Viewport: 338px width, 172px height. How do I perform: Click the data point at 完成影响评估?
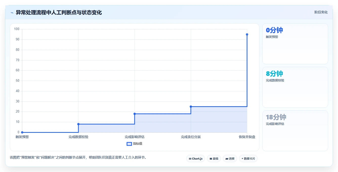pyautogui.click(x=135, y=114)
